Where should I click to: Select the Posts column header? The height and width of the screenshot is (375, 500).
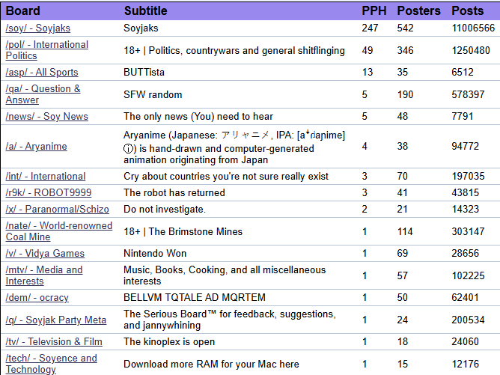[468, 10]
